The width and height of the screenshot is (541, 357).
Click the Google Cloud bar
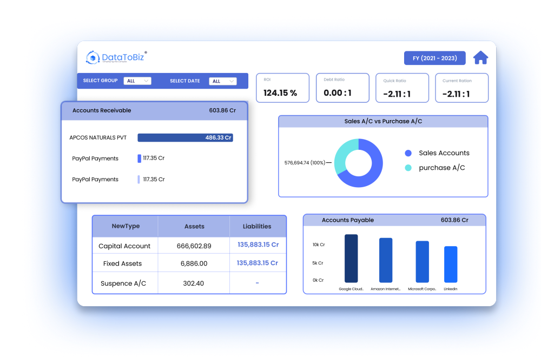pyautogui.click(x=351, y=258)
